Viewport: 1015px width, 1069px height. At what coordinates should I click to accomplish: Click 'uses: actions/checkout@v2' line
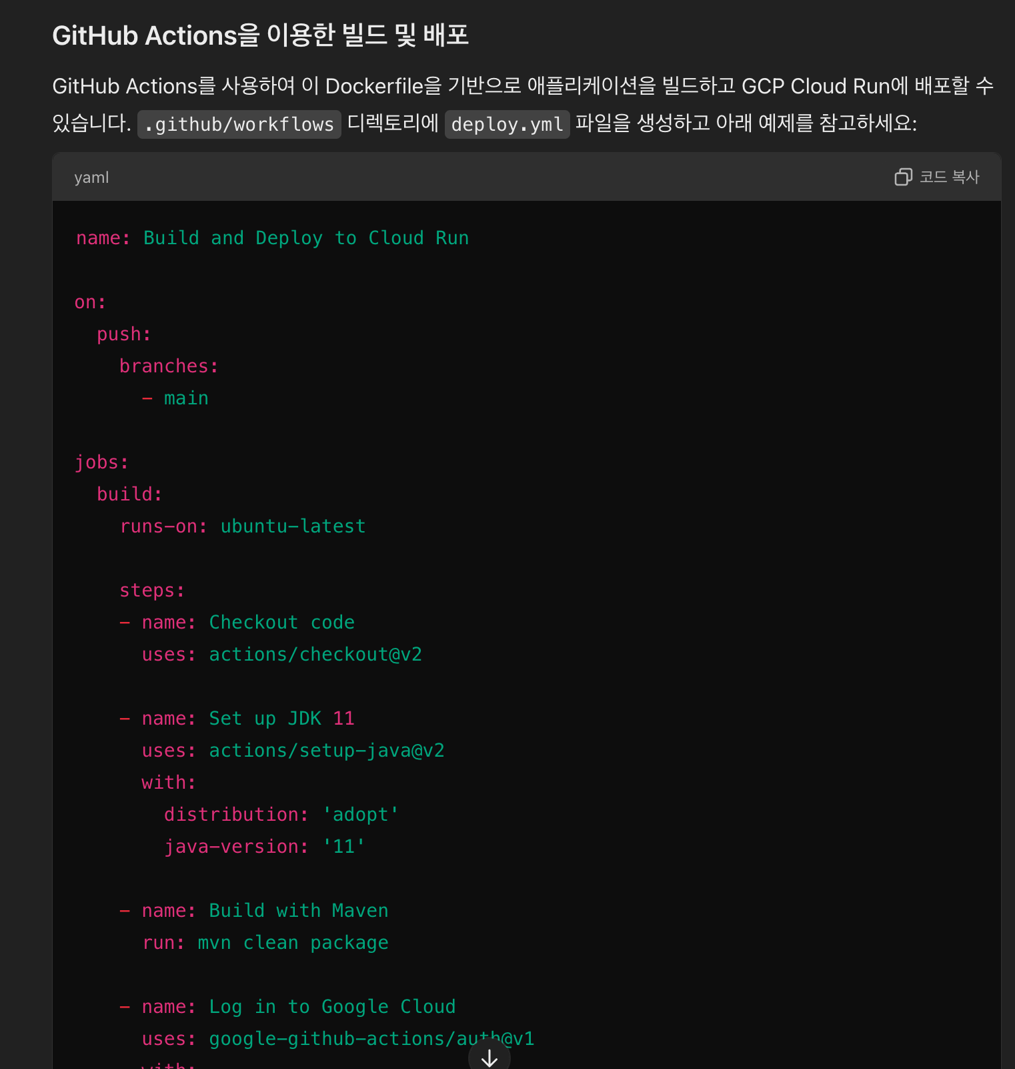click(282, 655)
